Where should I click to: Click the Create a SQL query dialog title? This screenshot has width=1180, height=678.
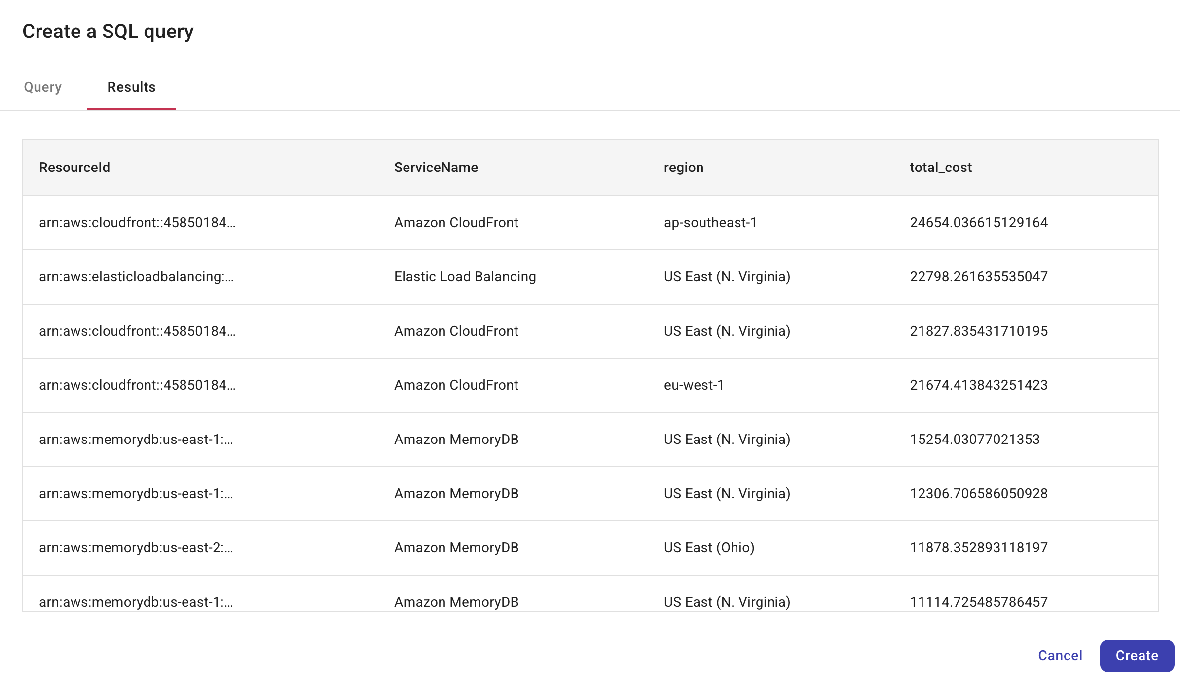coord(108,32)
